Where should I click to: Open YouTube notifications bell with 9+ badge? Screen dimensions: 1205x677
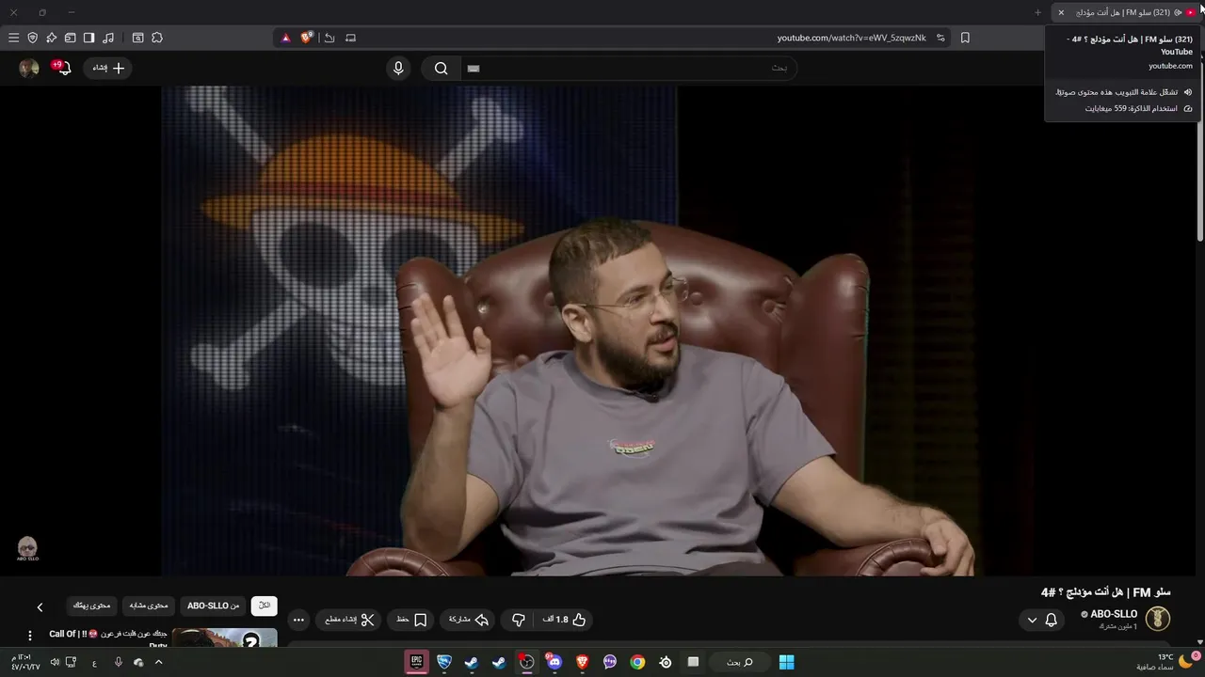(62, 68)
